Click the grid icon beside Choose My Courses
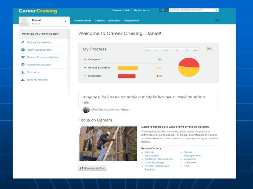Image resolution: width=253 pixels, height=189 pixels. [23, 65]
